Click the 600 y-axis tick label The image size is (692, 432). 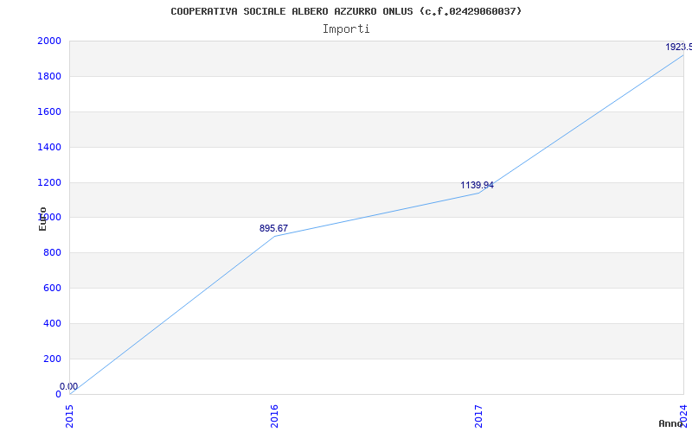click(x=52, y=289)
